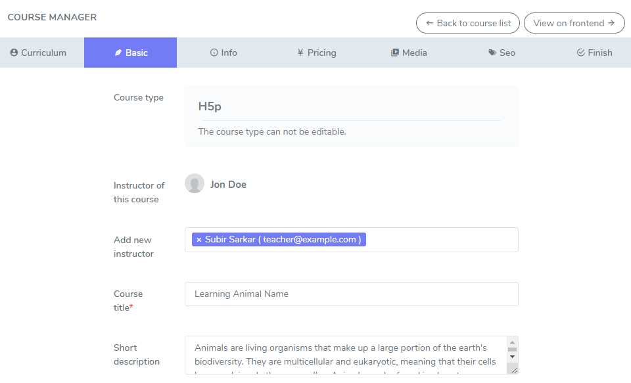Click the Media video icon
631x383 pixels.
395,53
